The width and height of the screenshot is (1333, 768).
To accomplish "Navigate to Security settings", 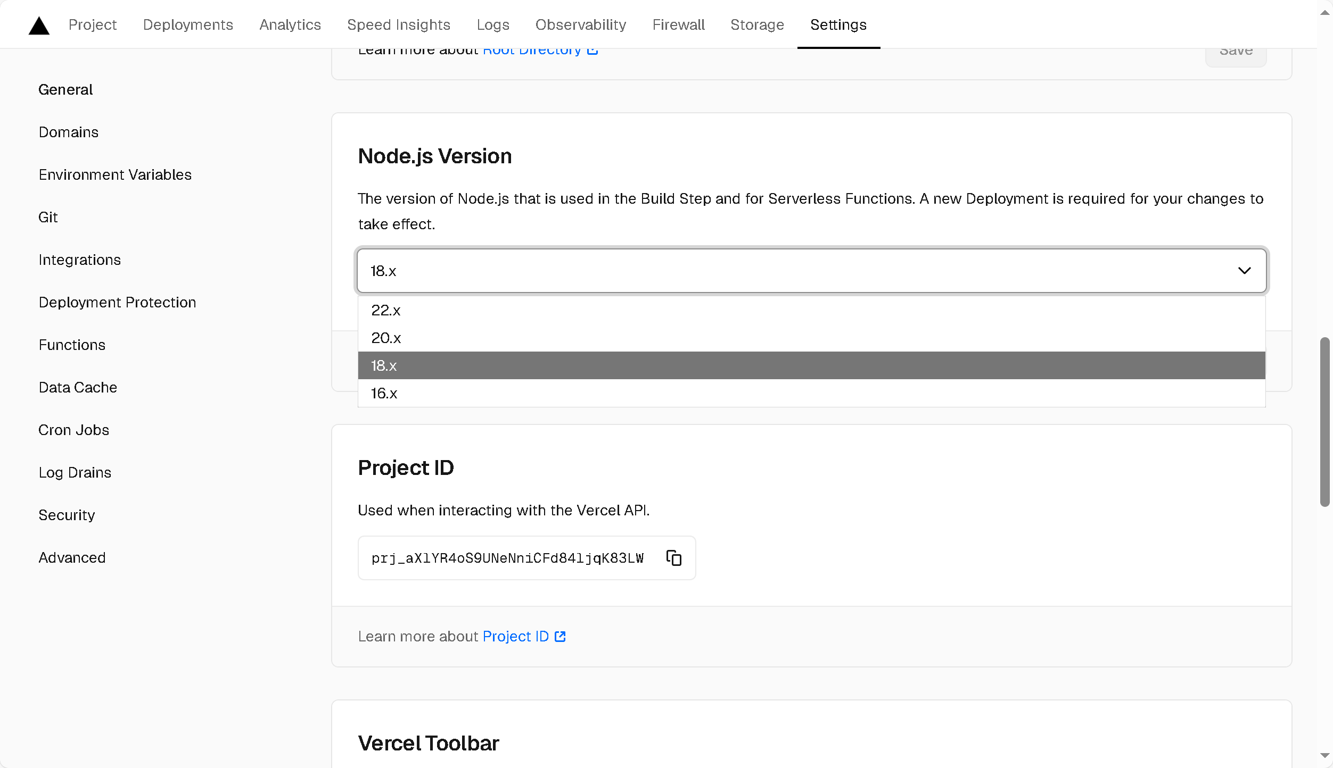I will click(x=66, y=515).
